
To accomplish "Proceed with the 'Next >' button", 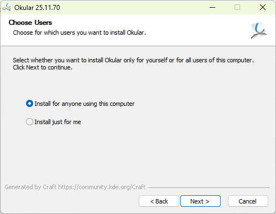I will coord(200,201).
